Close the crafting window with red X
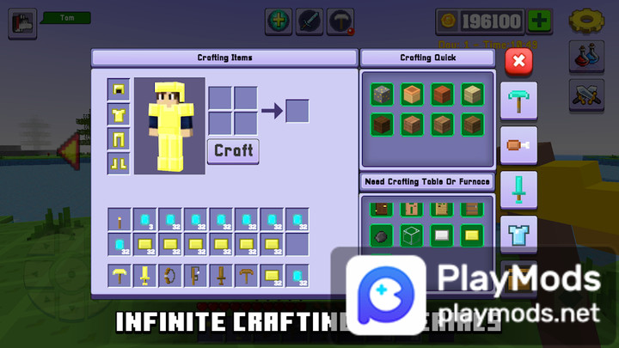 coord(518,61)
